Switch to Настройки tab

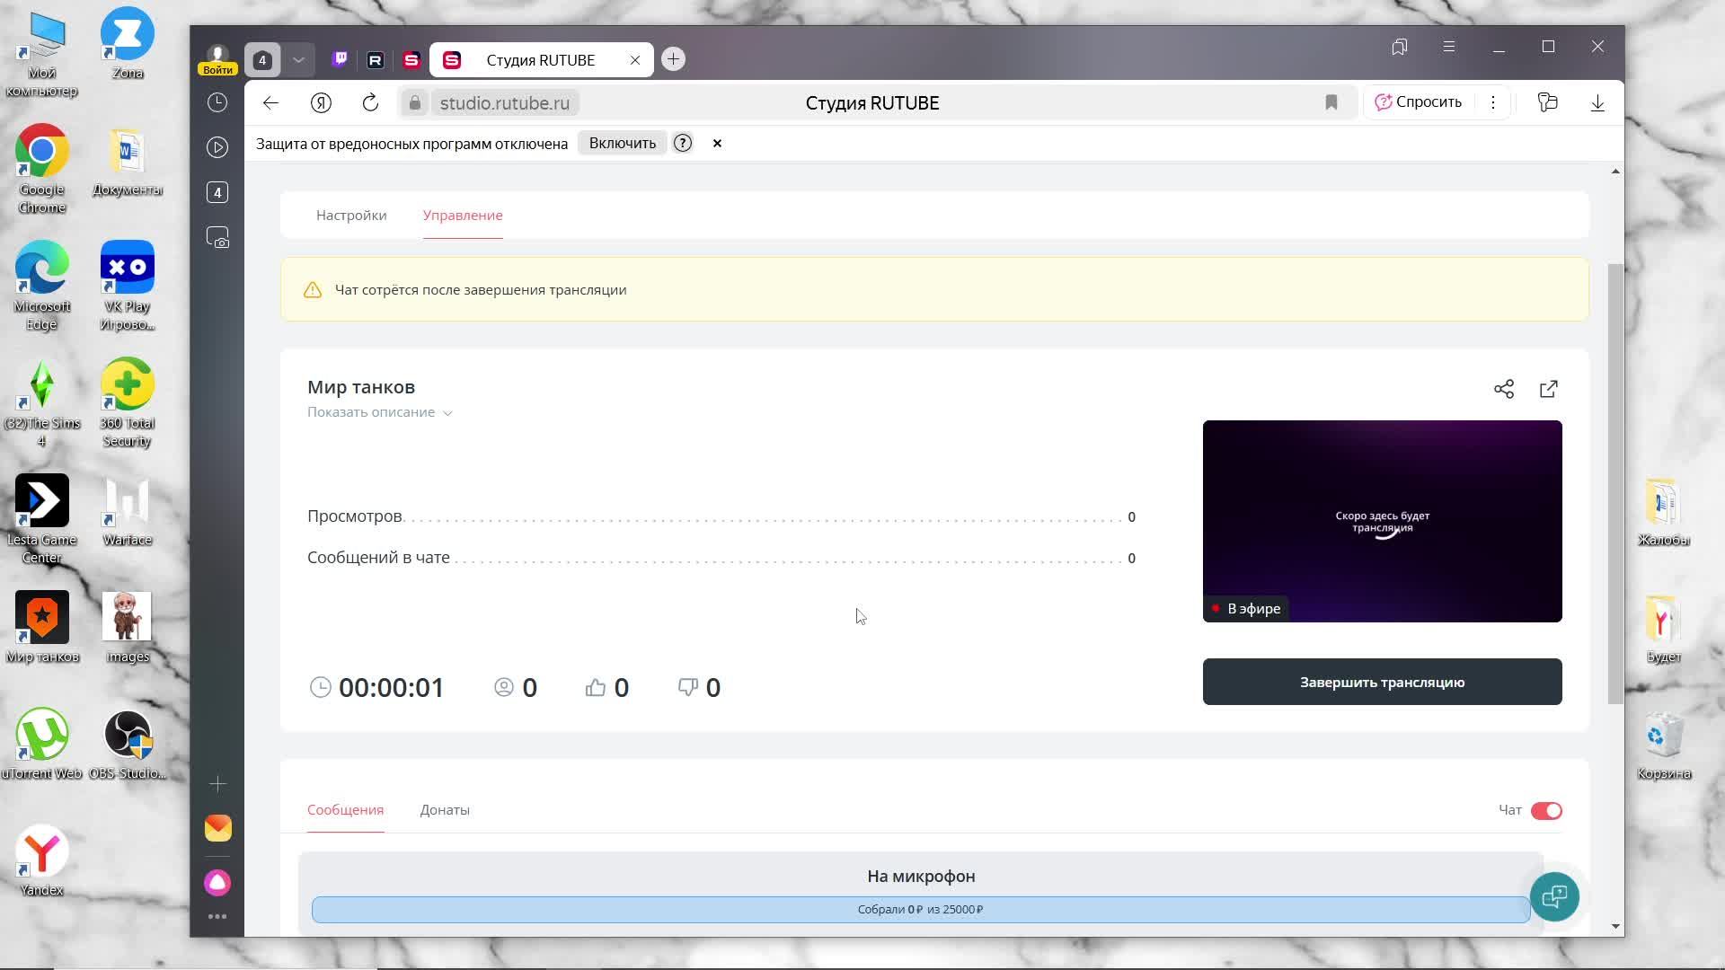coord(351,216)
